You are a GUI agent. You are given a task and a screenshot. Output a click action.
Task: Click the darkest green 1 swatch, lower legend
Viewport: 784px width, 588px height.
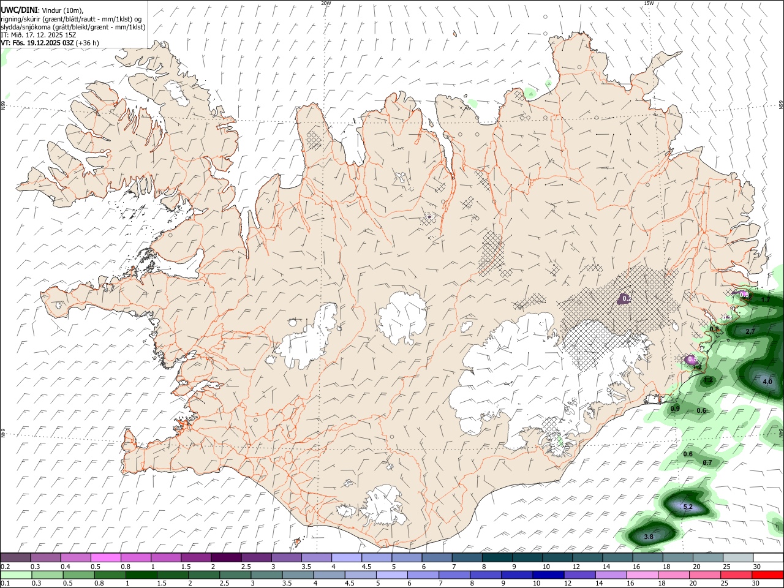pos(141,575)
